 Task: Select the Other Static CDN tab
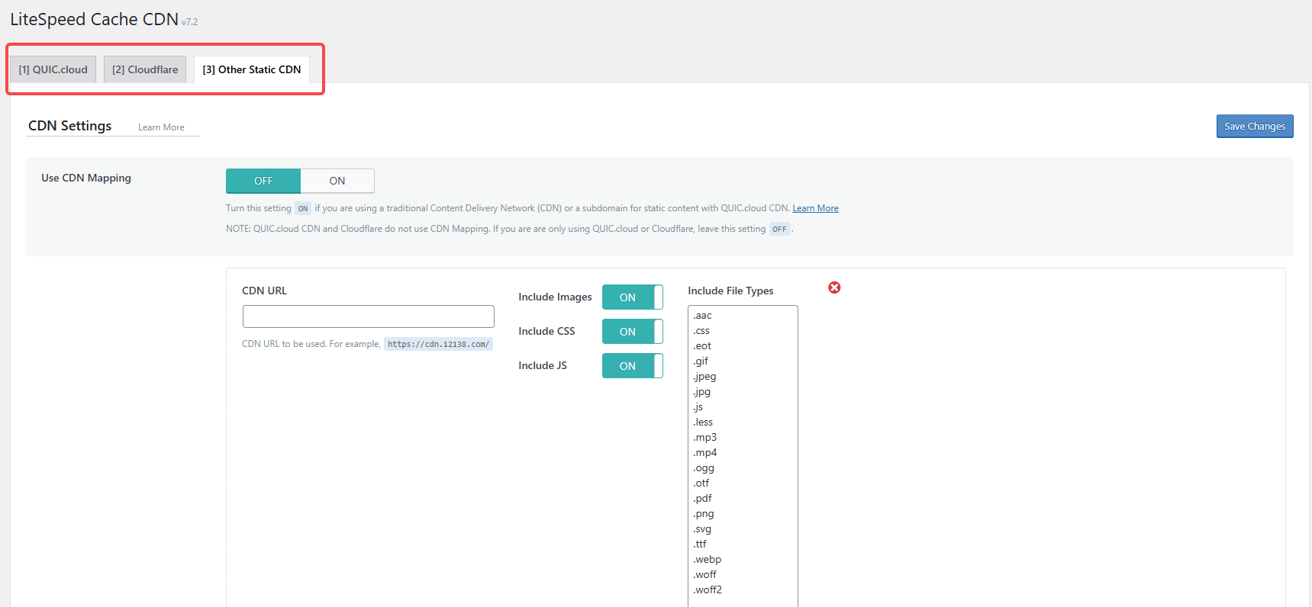point(252,69)
